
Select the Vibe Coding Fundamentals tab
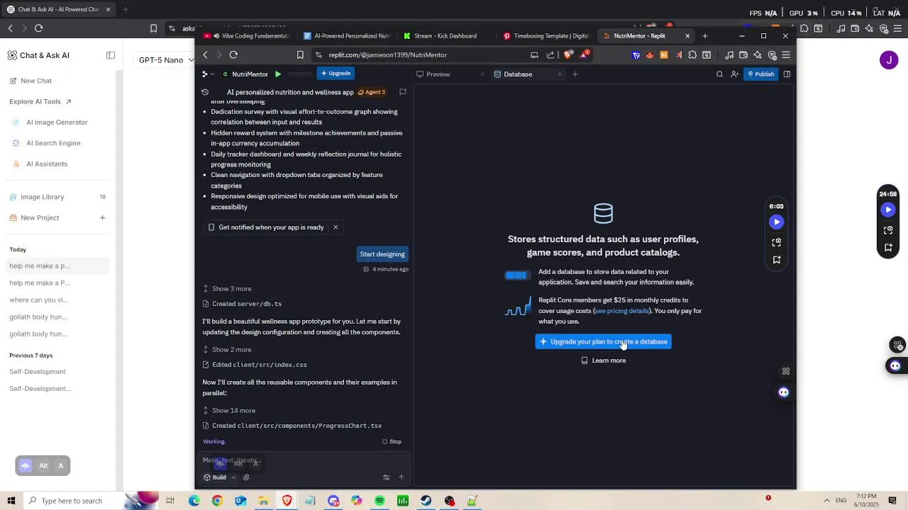247,35
